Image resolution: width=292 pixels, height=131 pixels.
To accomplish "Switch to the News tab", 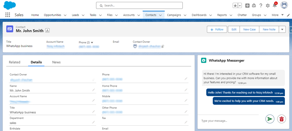I will point(57,62).
